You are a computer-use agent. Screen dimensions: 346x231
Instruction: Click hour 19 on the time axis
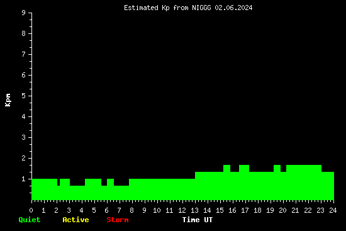point(270,210)
